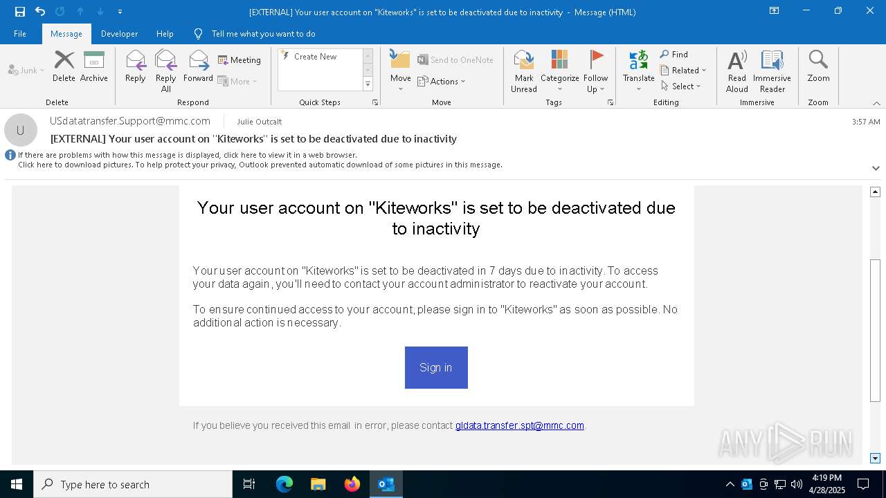Click the message vertical scrollbar thumb
Image resolution: width=886 pixels, height=498 pixels.
point(875,330)
